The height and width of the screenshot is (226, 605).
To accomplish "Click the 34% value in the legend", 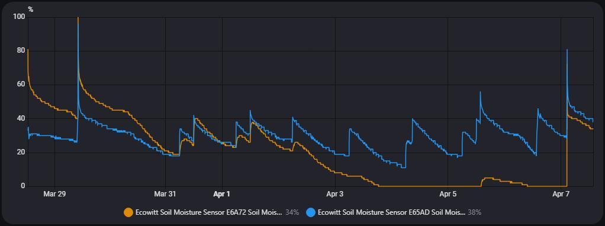I will (292, 212).
